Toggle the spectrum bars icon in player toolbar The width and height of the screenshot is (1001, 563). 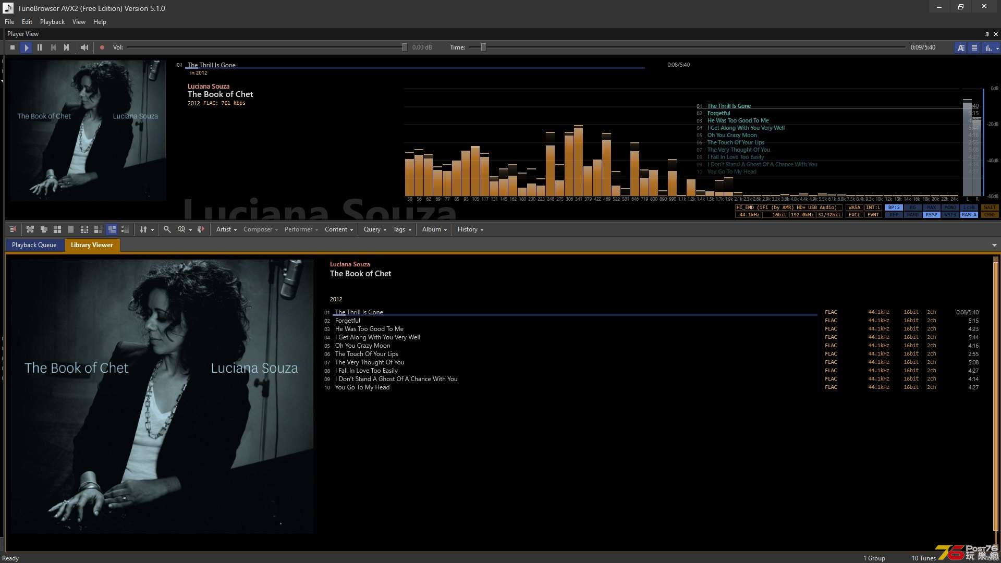tap(988, 47)
